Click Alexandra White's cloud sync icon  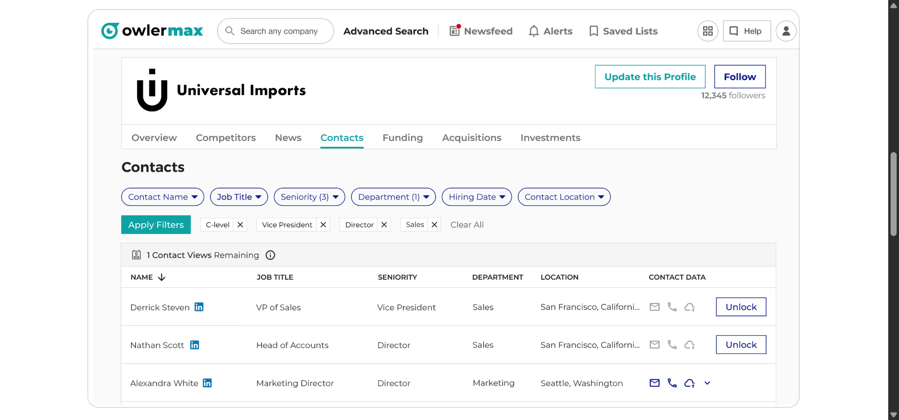tap(690, 383)
